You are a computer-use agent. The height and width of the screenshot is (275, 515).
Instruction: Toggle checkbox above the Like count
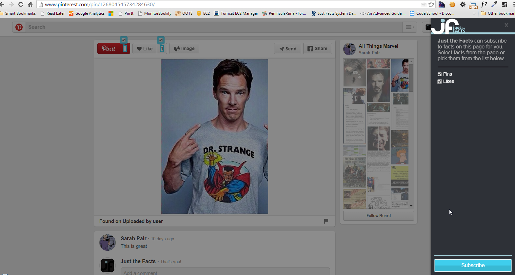tap(161, 40)
